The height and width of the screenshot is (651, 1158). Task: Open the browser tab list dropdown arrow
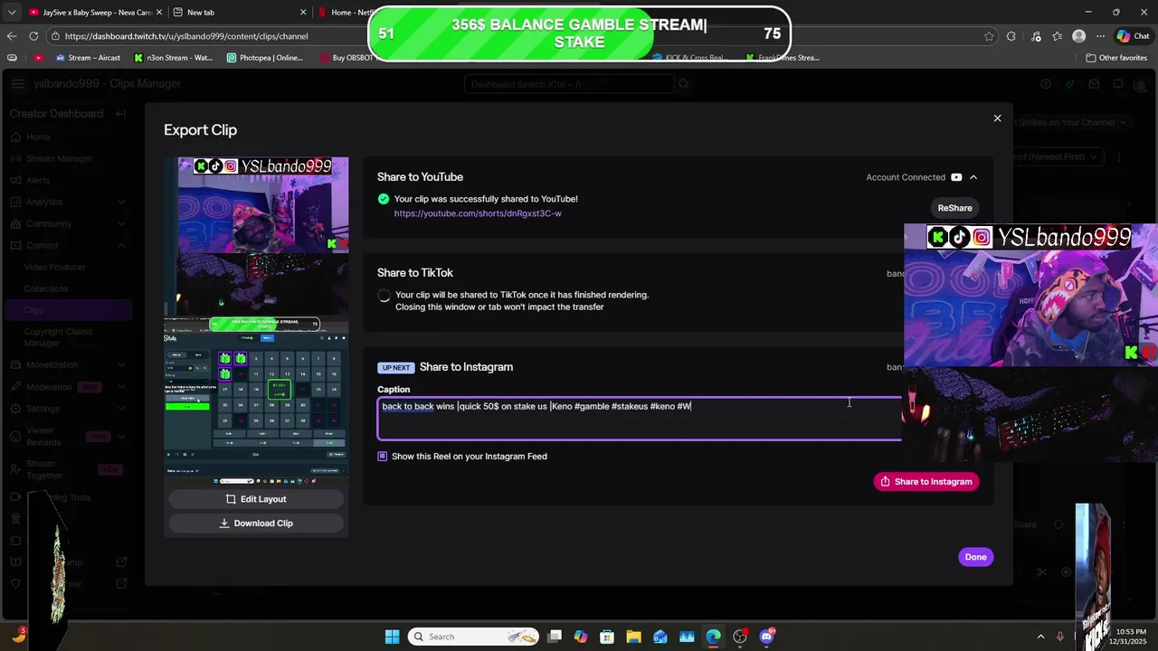tap(11, 12)
